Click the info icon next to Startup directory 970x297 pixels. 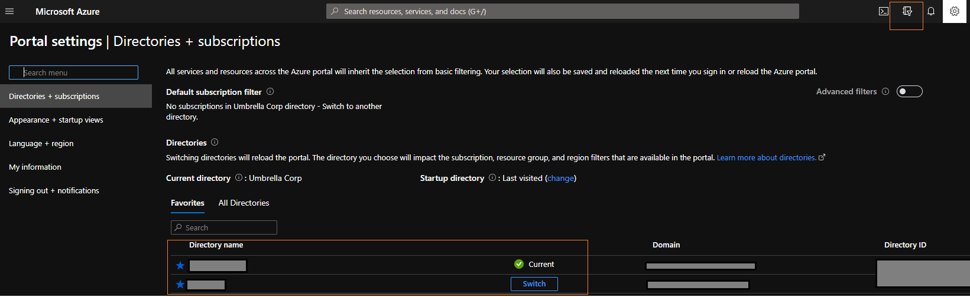[492, 177]
